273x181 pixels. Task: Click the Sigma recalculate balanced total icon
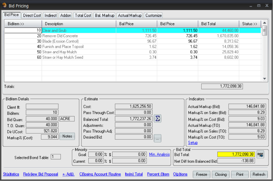click(x=157, y=119)
